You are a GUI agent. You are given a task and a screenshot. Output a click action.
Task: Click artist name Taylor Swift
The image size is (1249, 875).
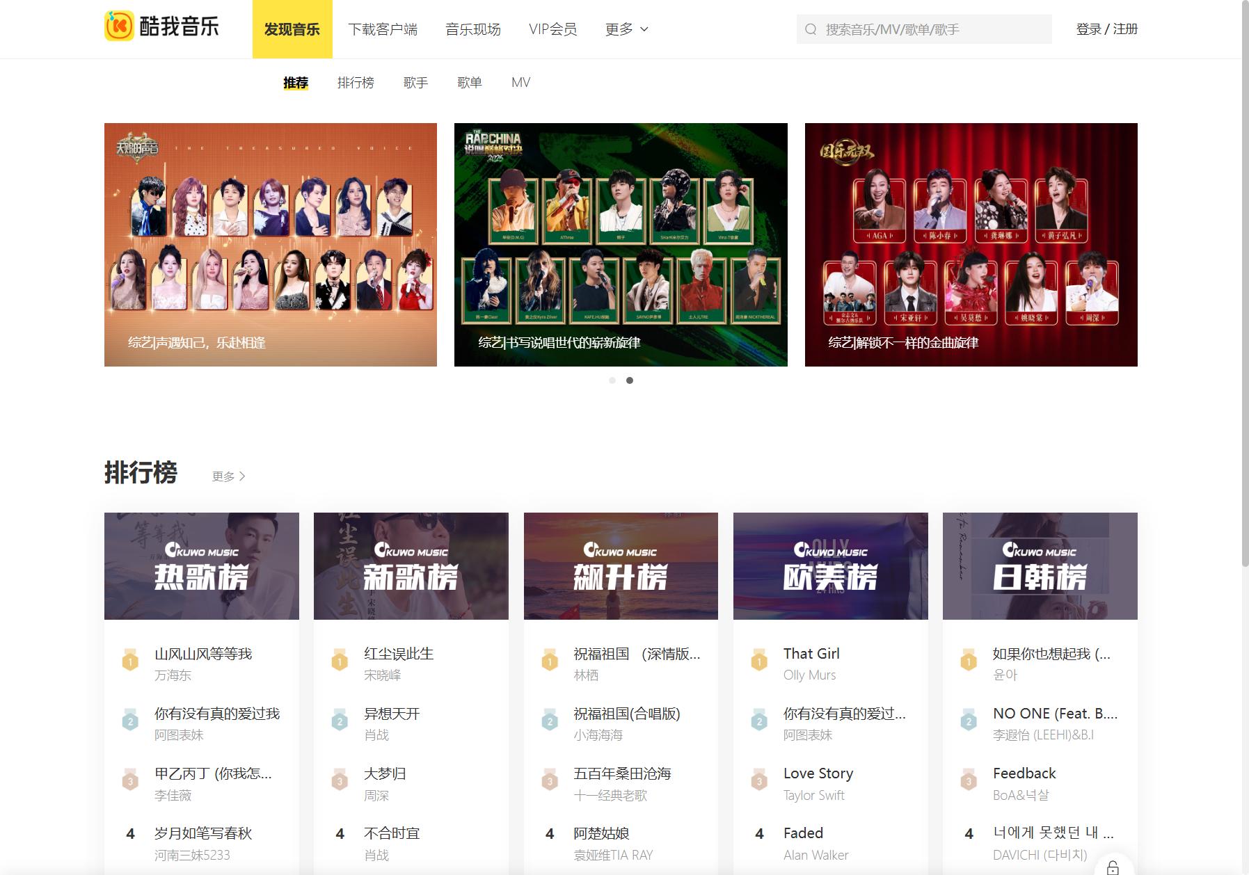(x=813, y=795)
